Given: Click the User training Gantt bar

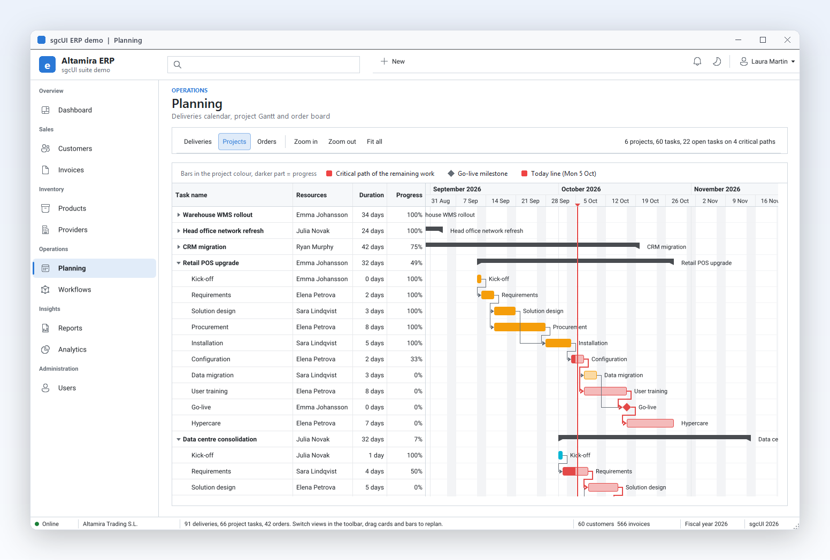Looking at the screenshot, I should tap(605, 391).
